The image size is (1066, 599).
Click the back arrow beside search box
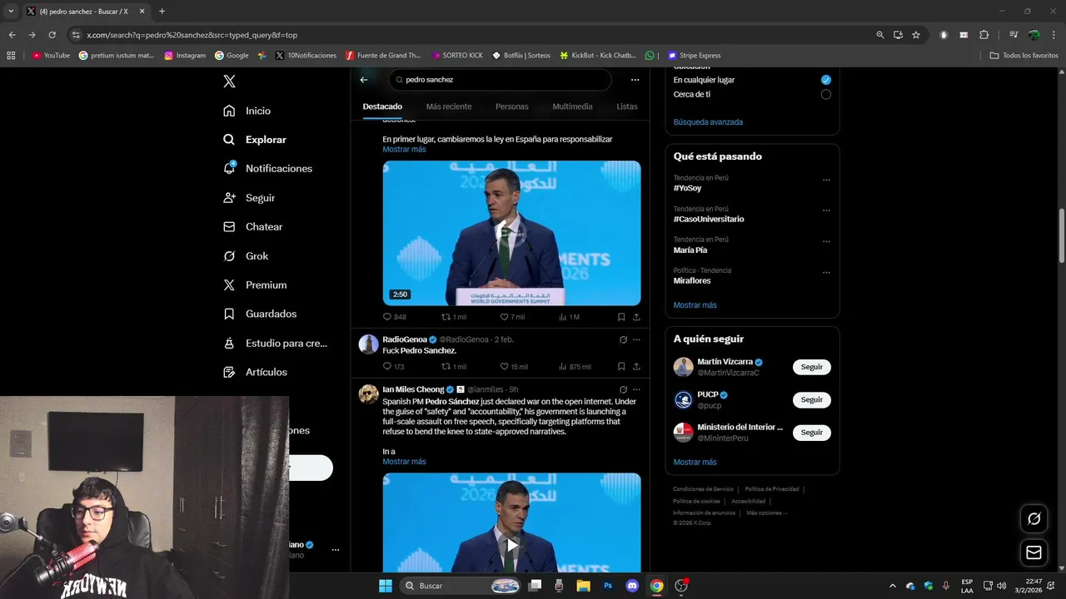click(364, 80)
